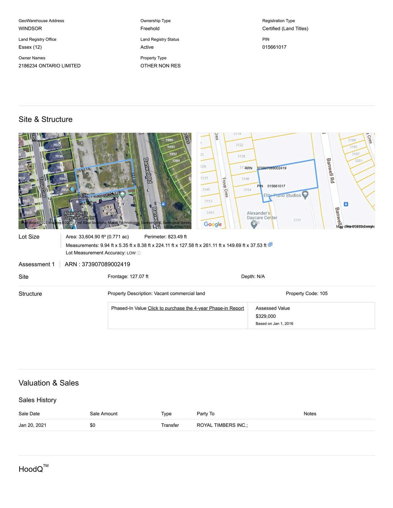Image resolution: width=393 pixels, height=508 pixels.
Task: Click the Property Code 105 value
Action: click(x=307, y=294)
